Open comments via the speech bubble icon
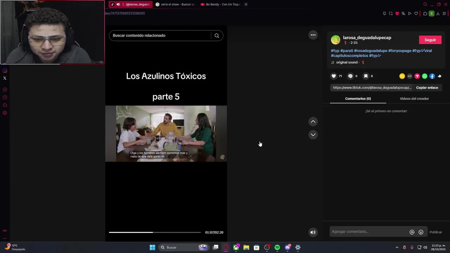The height and width of the screenshot is (253, 450). tap(350, 76)
